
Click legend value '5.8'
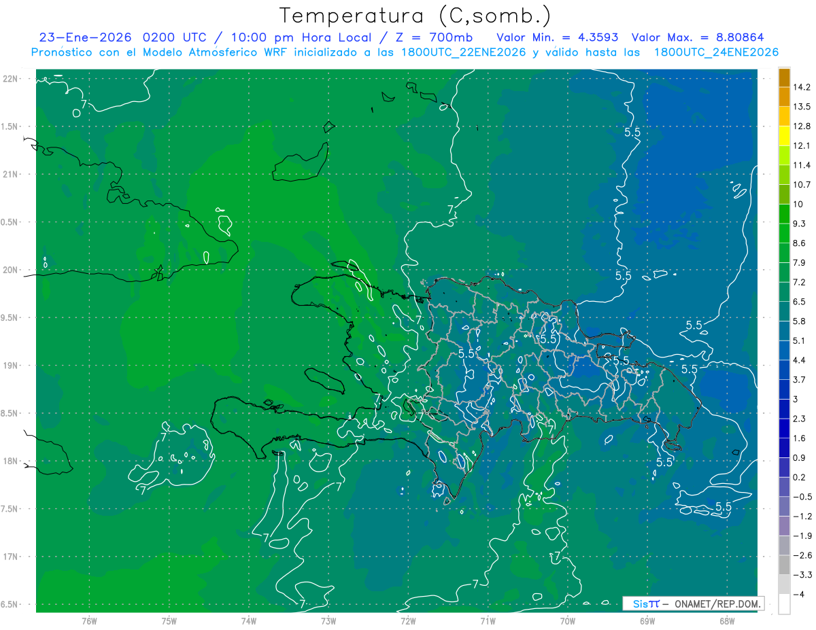[798, 321]
